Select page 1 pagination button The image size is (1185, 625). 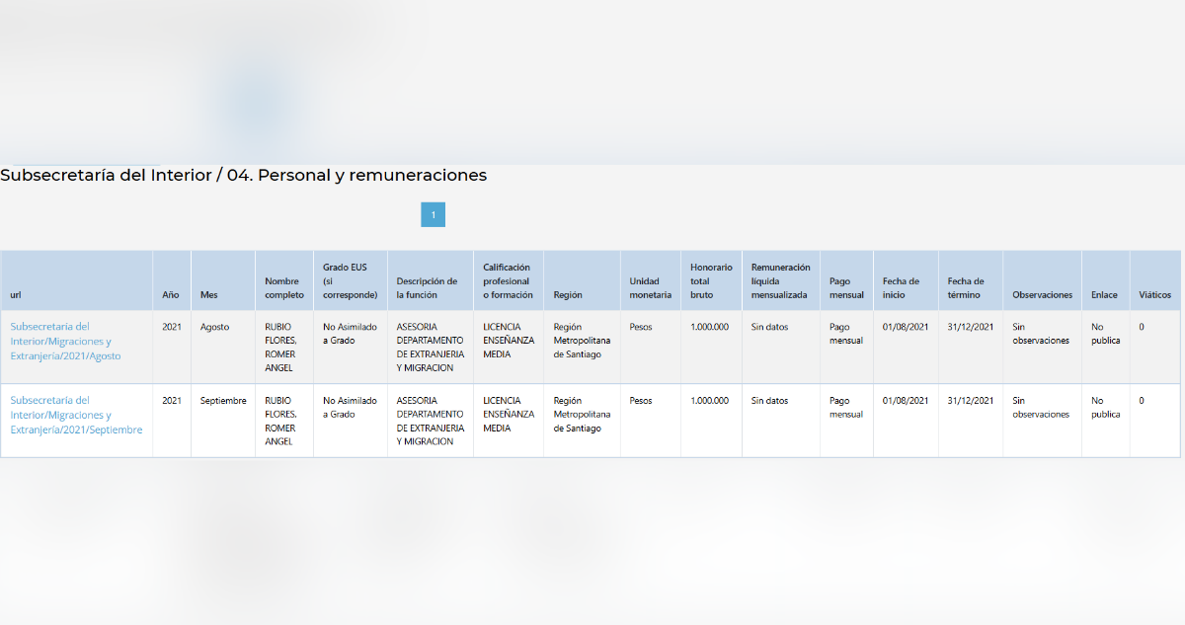(433, 214)
